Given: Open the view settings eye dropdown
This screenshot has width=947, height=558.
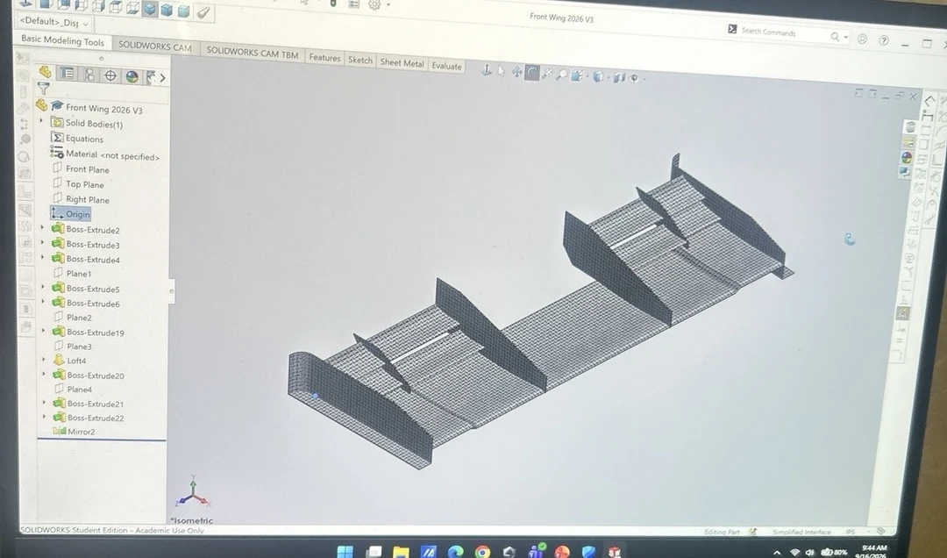Looking at the screenshot, I should (636, 78).
